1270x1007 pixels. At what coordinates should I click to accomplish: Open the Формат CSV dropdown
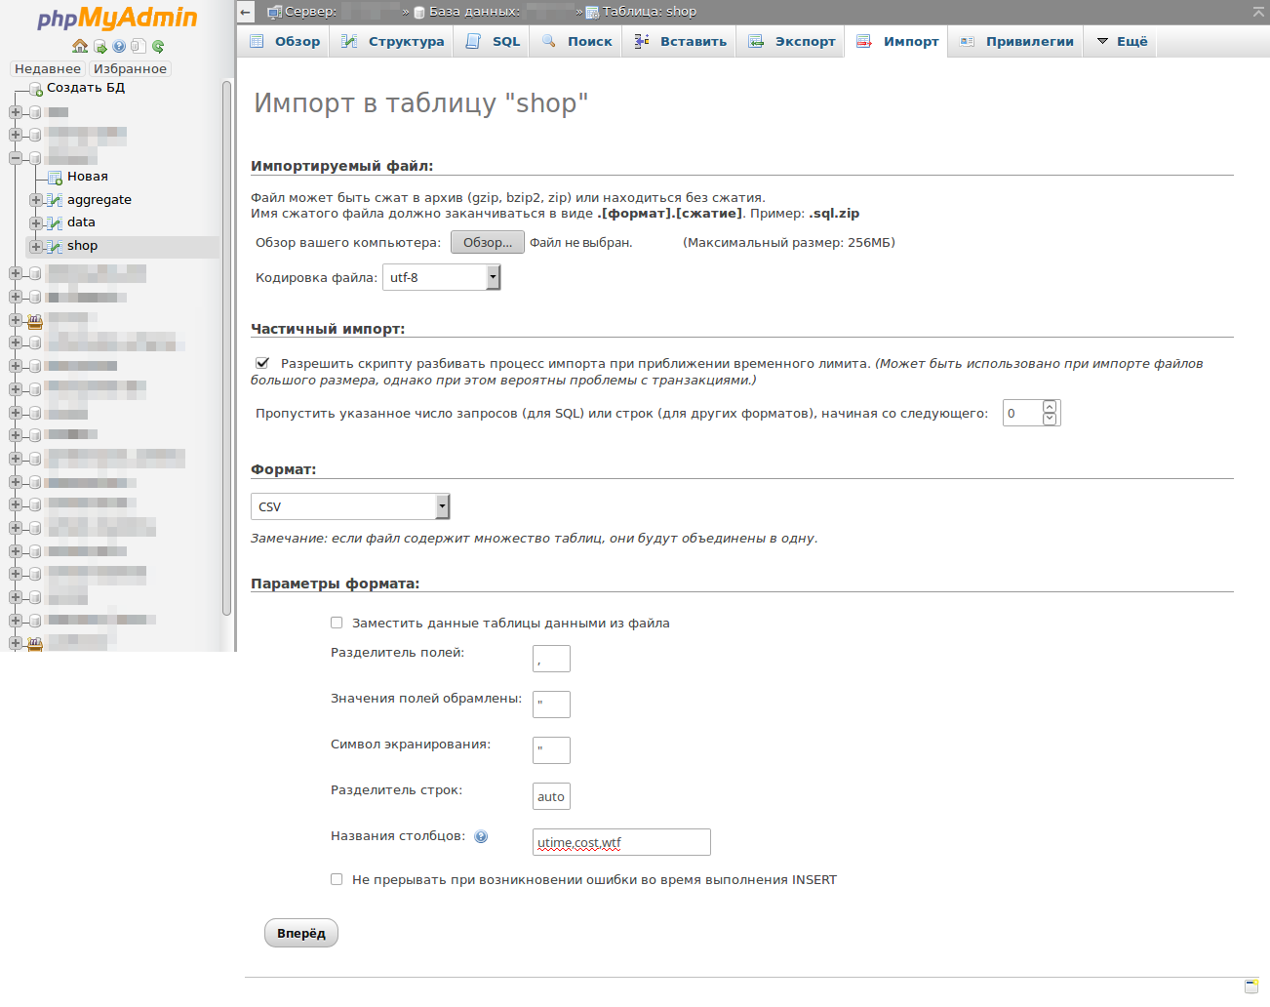(350, 506)
